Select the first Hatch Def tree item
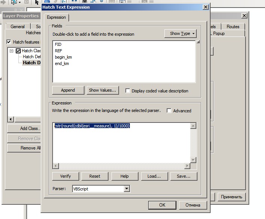The image size is (265, 219). pos(32,57)
